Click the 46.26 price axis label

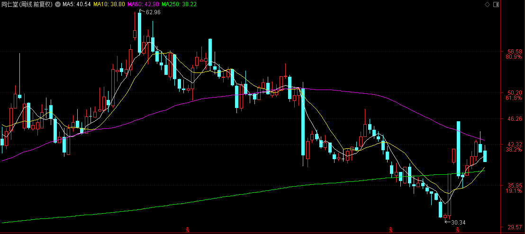pos(515,118)
